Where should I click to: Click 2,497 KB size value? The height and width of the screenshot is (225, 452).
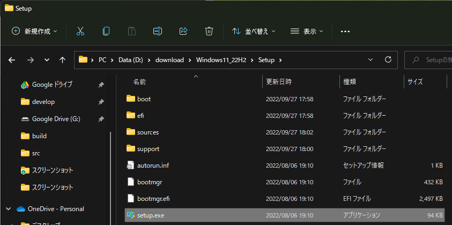[431, 199]
